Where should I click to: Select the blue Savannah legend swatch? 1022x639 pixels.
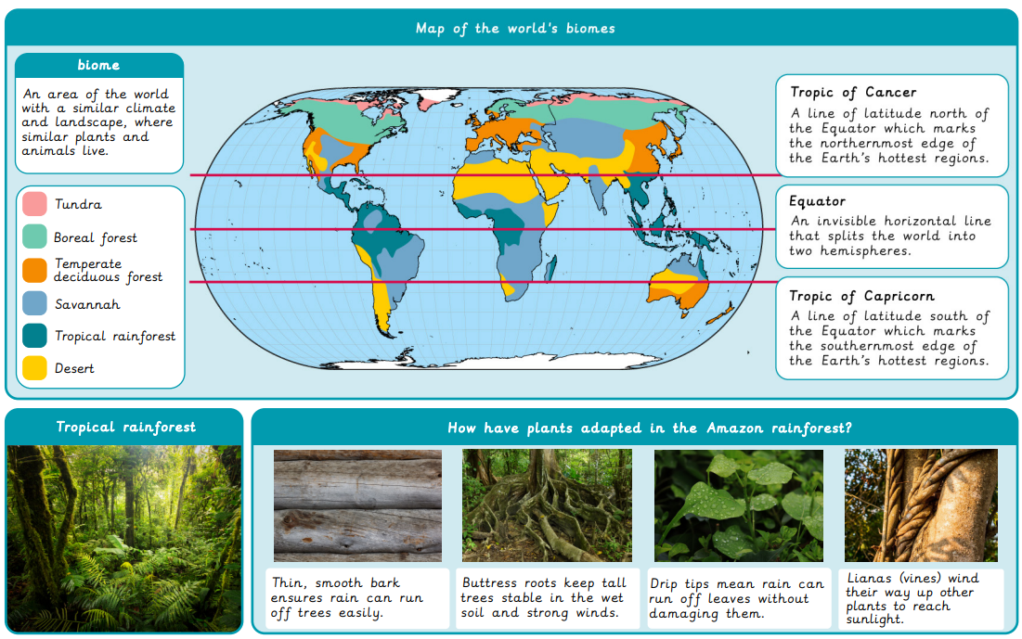34,304
